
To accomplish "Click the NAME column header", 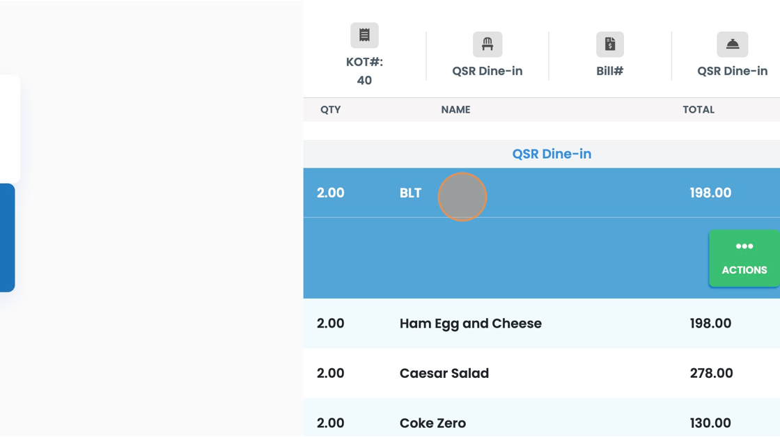I will (x=455, y=110).
